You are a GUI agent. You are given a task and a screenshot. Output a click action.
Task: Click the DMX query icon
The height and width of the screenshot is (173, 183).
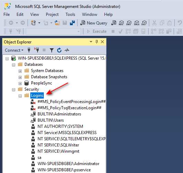coord(129,23)
